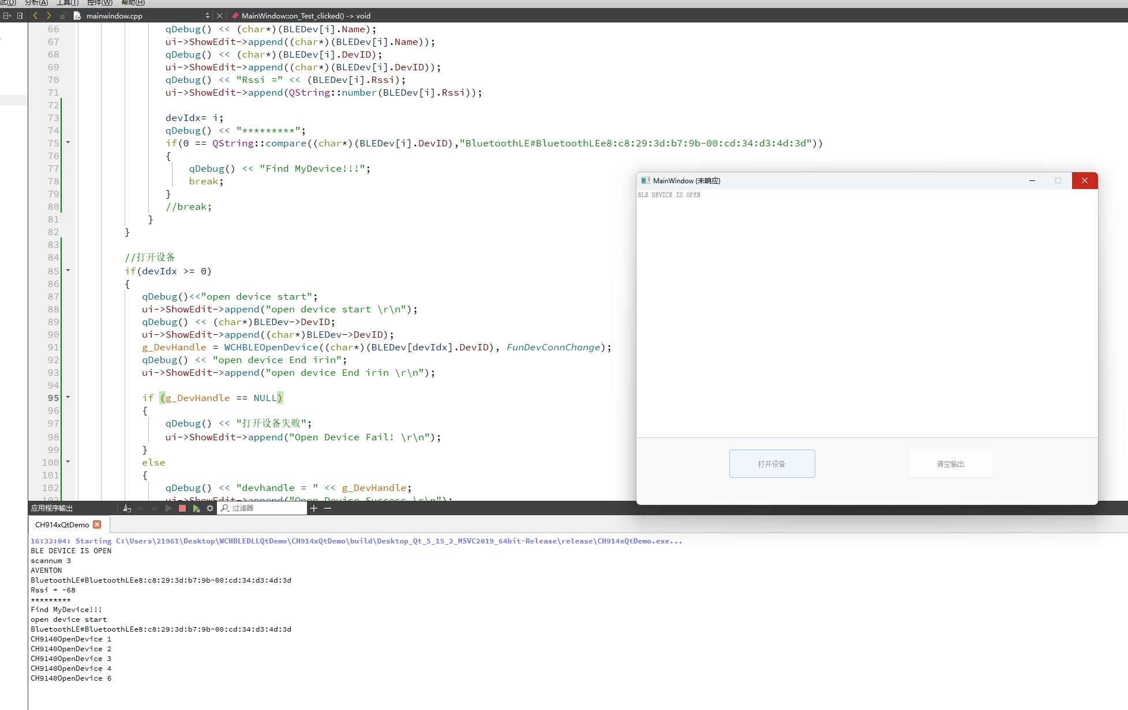Click line number 66 in the gutter

coord(53,29)
